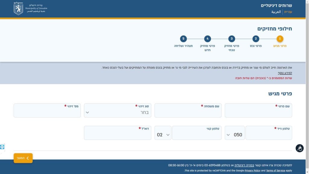Go to step 3 circle פרטי מחזיק נוכחי
Image resolution: width=309 pixels, height=174 pixels.
pyautogui.click(x=231, y=39)
